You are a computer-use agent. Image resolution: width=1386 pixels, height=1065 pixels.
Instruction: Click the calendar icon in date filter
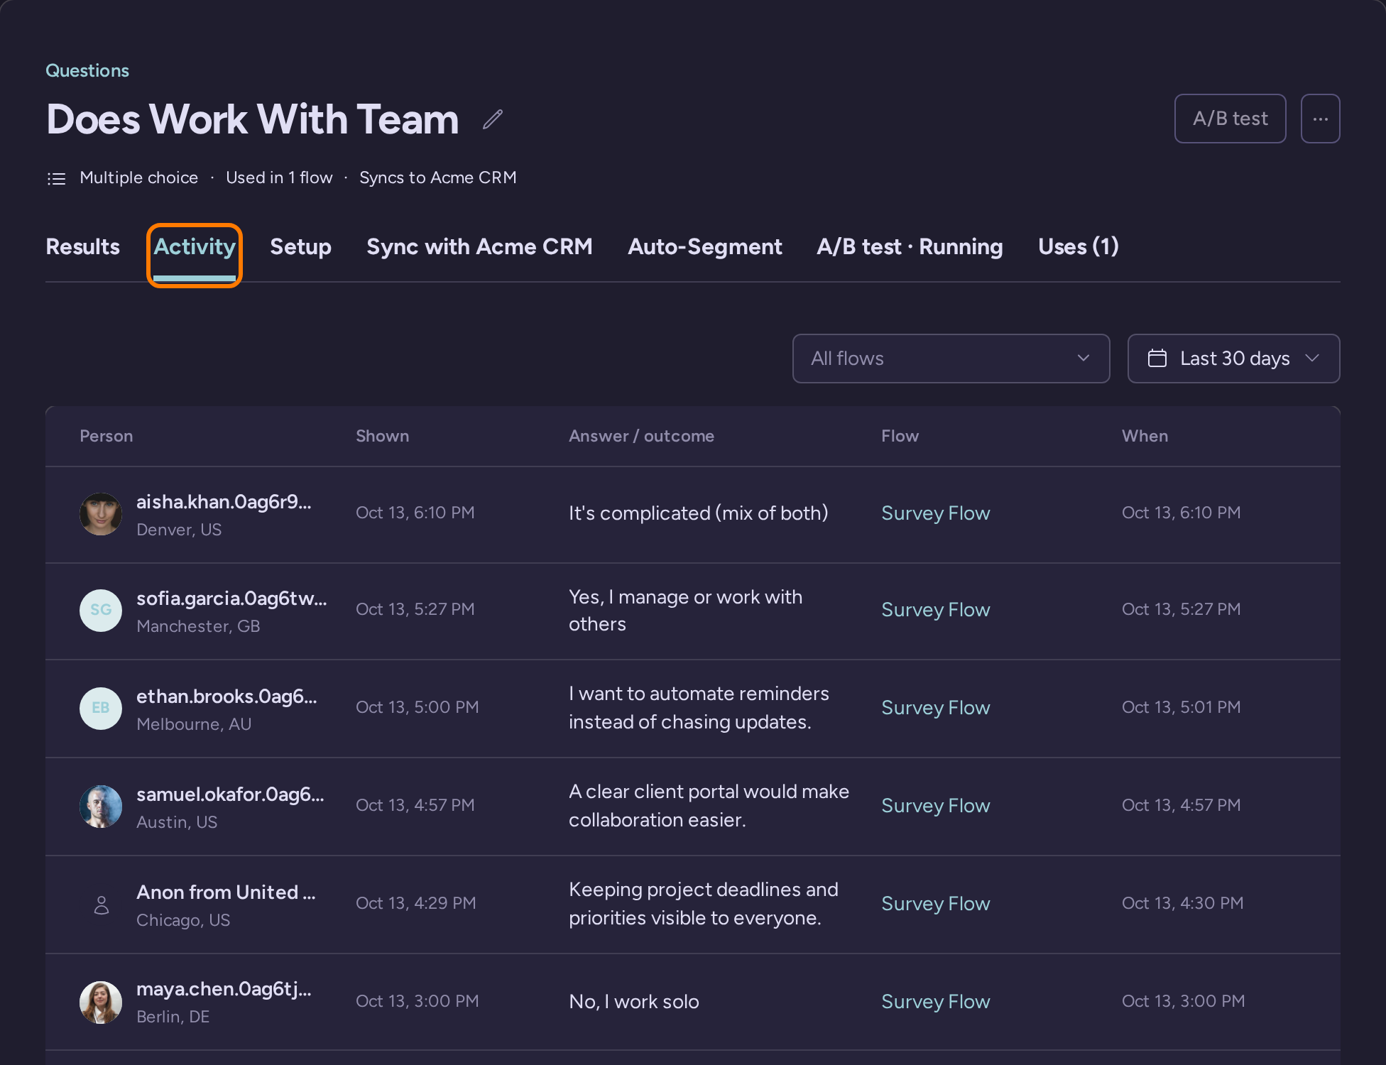[1157, 359]
